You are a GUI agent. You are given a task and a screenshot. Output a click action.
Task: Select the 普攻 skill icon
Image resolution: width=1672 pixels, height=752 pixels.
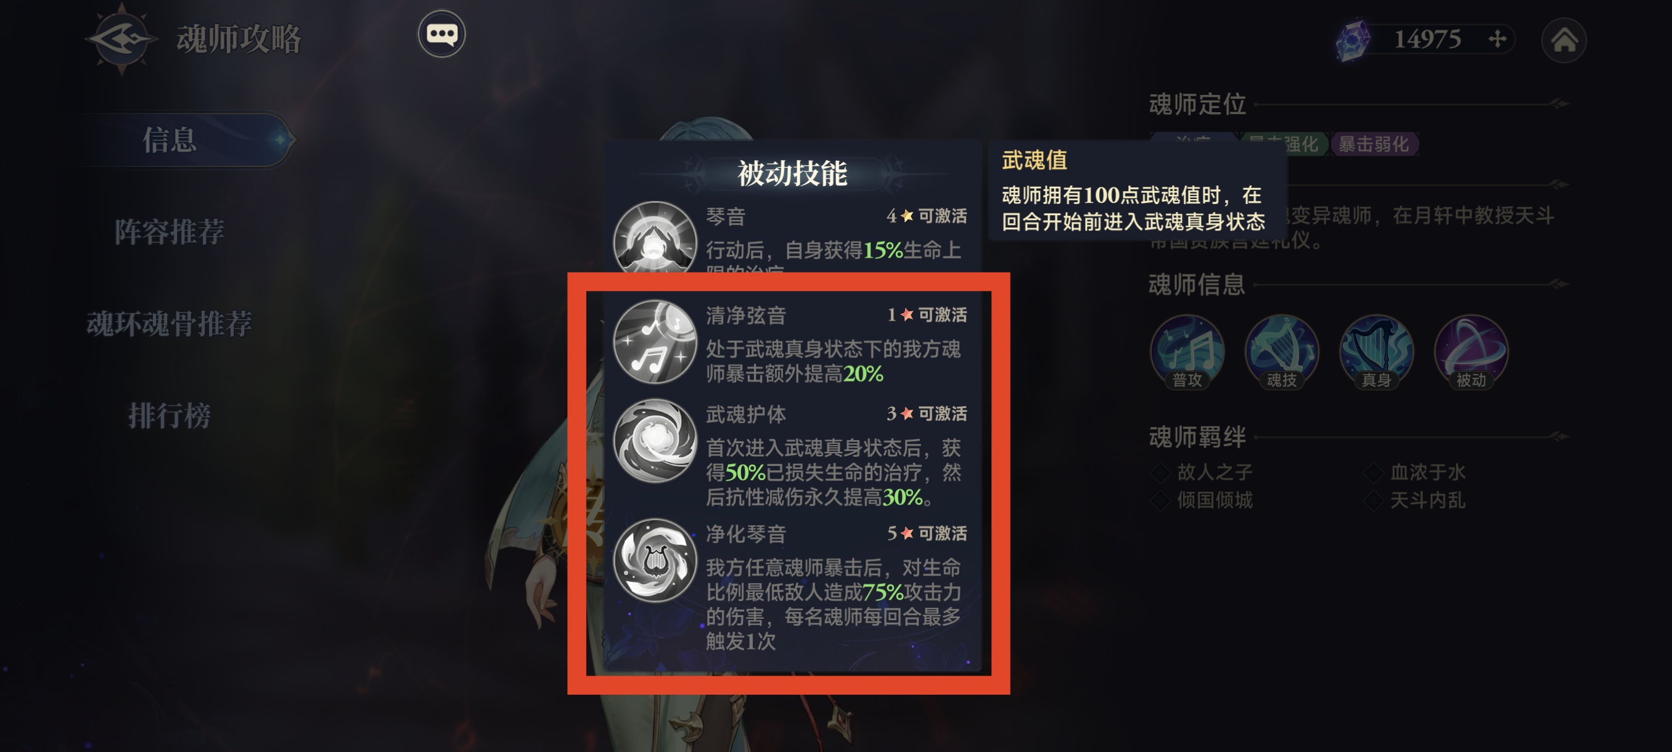click(1187, 351)
